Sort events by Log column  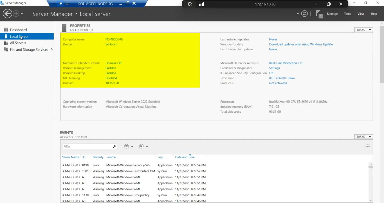pos(160,157)
